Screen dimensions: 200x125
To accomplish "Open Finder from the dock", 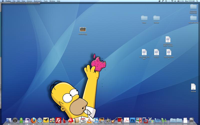I will click(9, 120).
